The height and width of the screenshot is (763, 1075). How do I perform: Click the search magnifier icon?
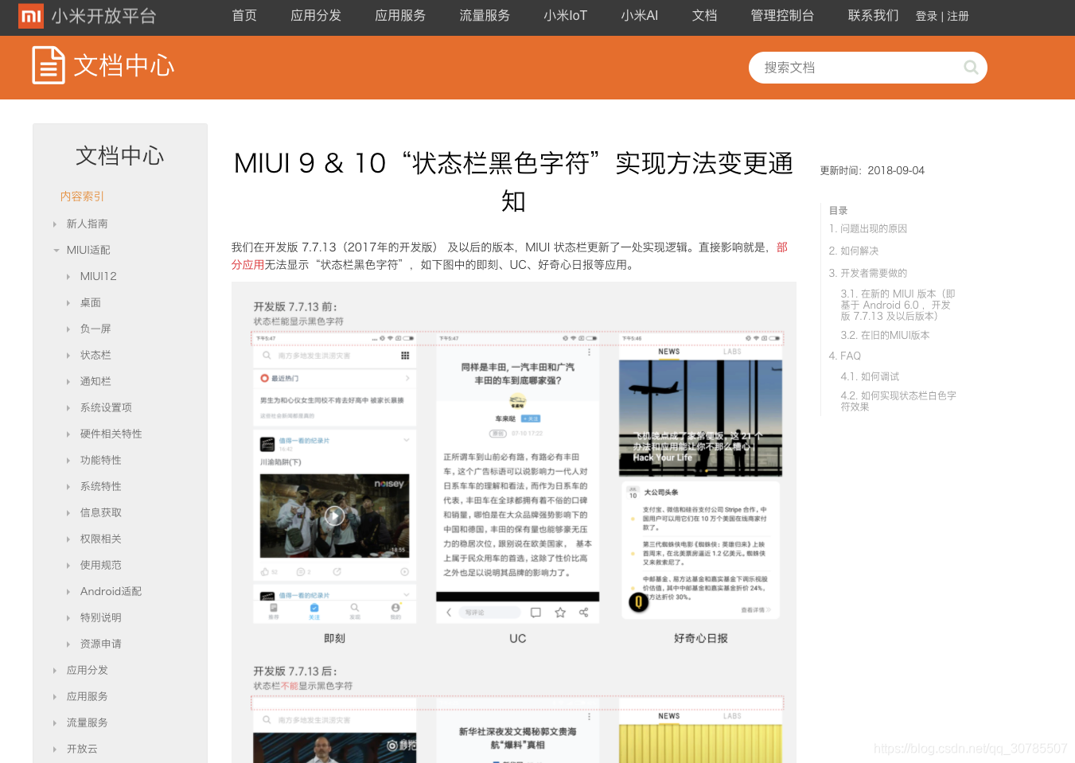971,68
